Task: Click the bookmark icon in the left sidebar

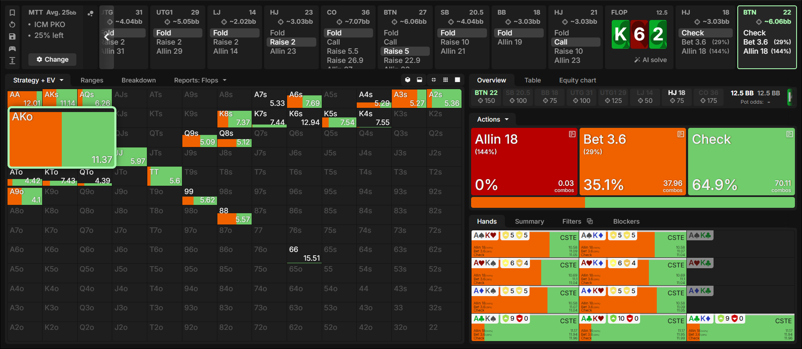Action: pos(12,12)
